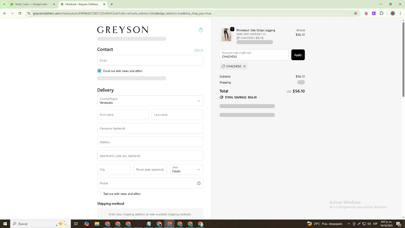This screenshot has width=405, height=228.
Task: Click the Rhinebeck Side Stripe Legging title
Action: pyautogui.click(x=256, y=30)
